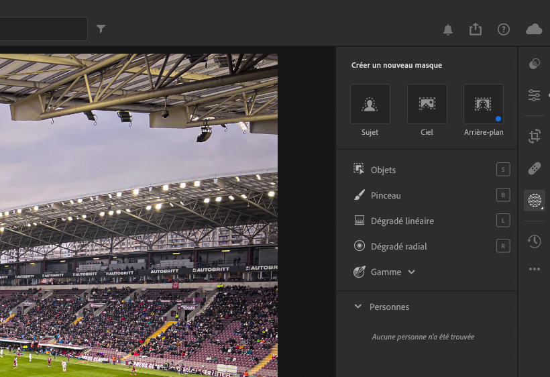
Task: Select the Healing bandage tool
Action: [534, 168]
